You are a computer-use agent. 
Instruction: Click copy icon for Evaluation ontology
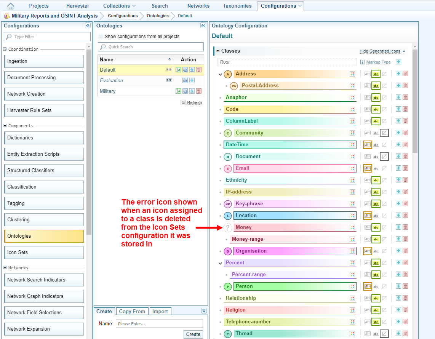coord(185,81)
